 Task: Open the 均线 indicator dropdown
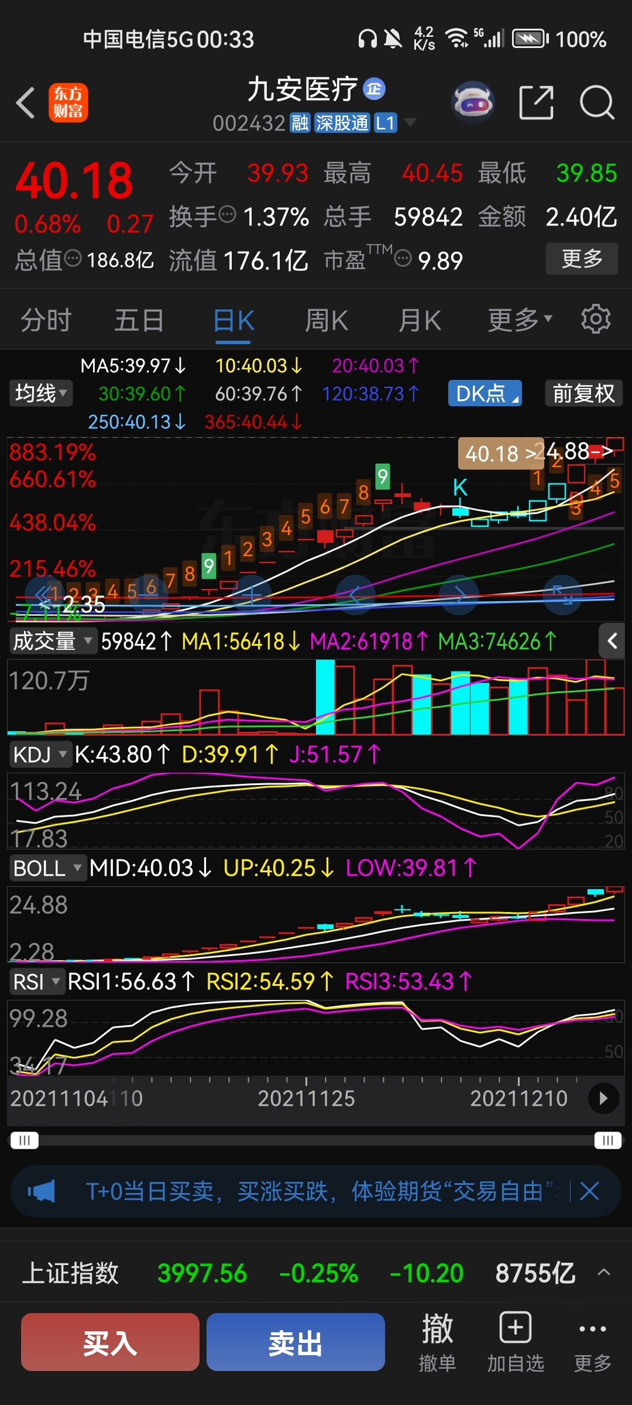pyautogui.click(x=40, y=393)
